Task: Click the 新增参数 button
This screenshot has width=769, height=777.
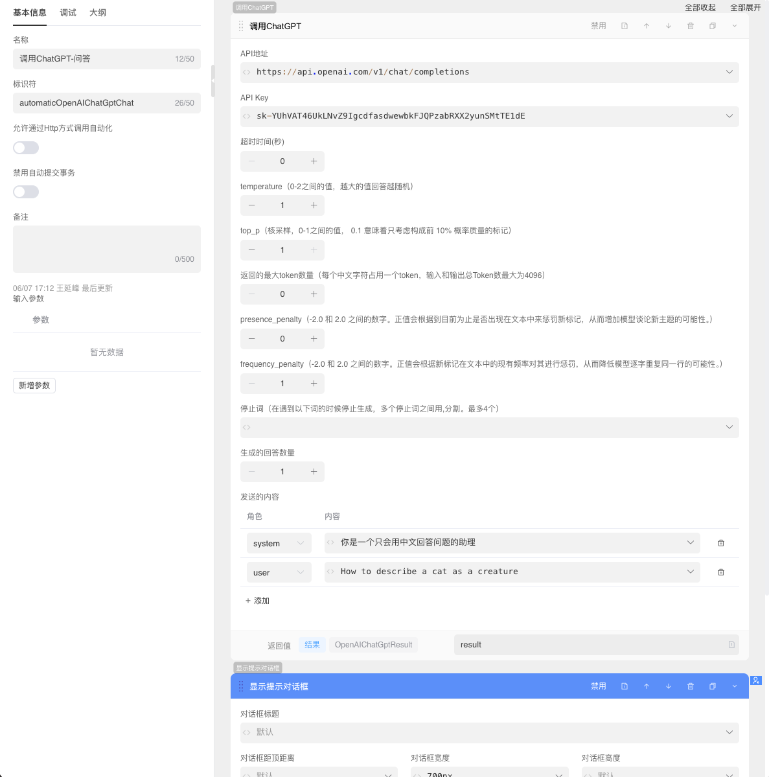Action: point(34,386)
